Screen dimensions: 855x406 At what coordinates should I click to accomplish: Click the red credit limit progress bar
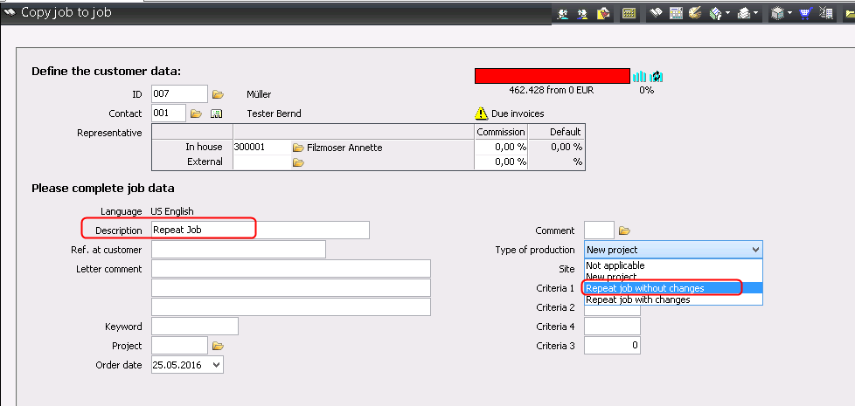[x=552, y=77]
